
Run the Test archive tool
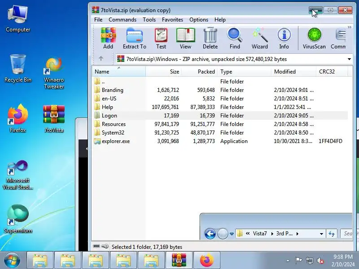click(161, 38)
